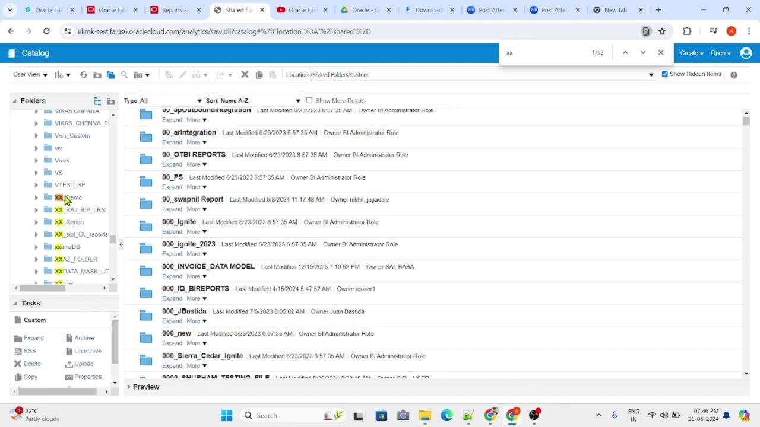This screenshot has width=760, height=427.
Task: Click the main list vertical scrollbar thumb
Action: (746, 121)
